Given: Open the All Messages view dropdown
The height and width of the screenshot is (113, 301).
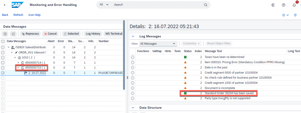Looking at the screenshot, I should click(x=158, y=44).
